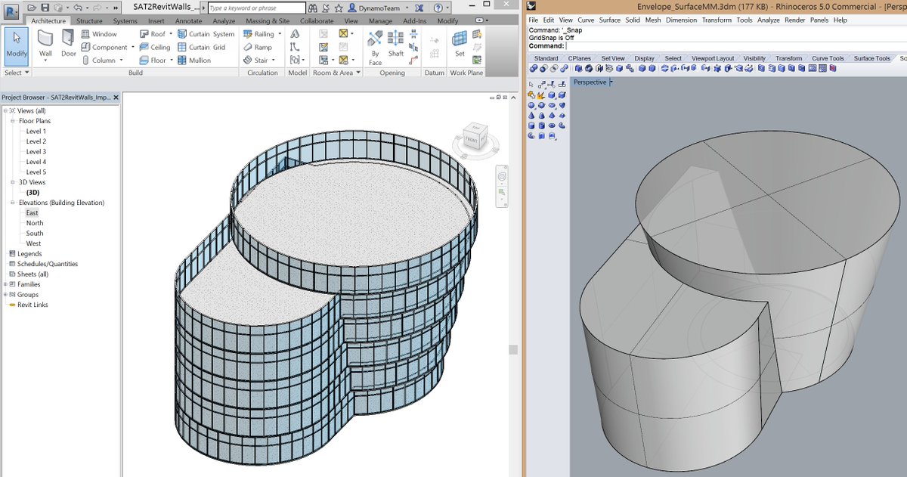The height and width of the screenshot is (477, 907).
Task: Choose the By Face opening tool
Action: coord(375,47)
